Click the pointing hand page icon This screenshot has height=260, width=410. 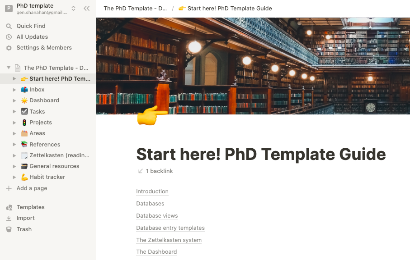(x=151, y=116)
